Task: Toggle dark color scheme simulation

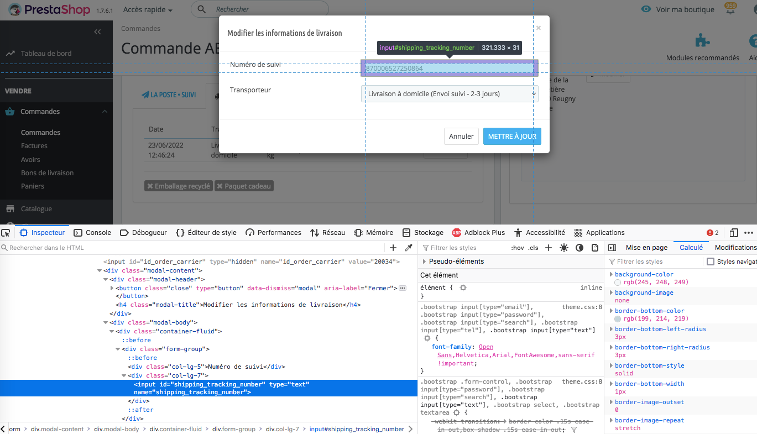Action: click(580, 248)
